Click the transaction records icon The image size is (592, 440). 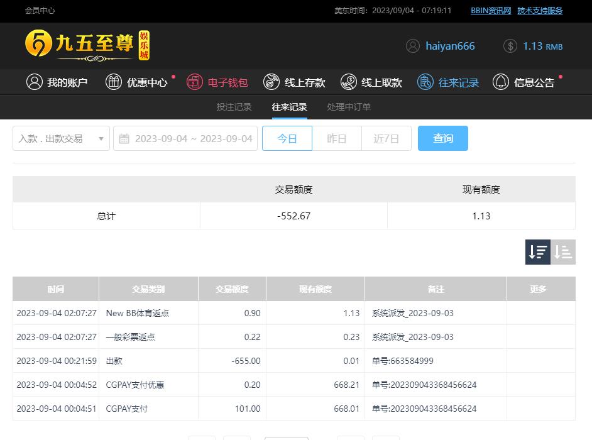click(426, 82)
